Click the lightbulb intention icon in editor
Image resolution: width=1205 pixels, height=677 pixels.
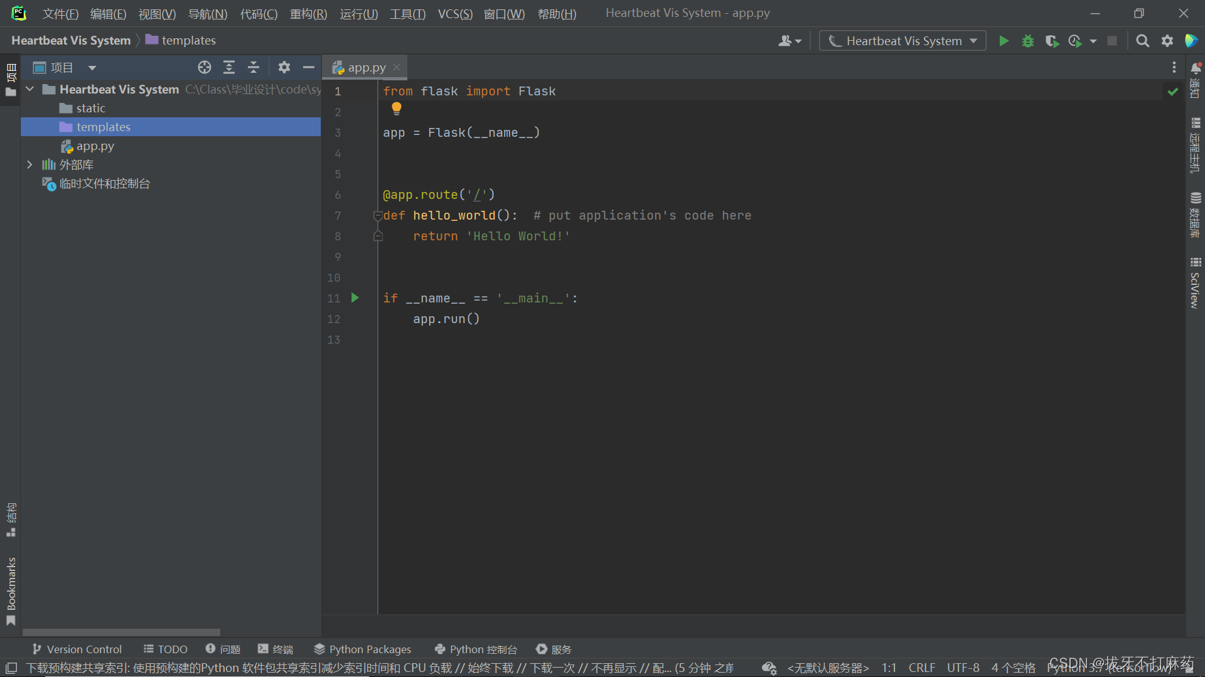coord(396,109)
